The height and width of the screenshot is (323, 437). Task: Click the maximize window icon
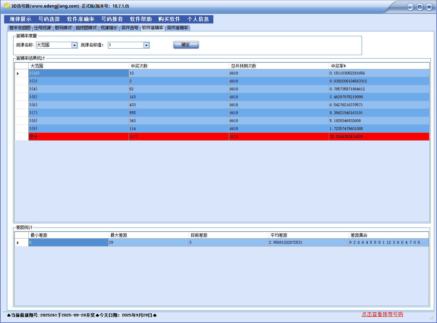click(x=420, y=7)
